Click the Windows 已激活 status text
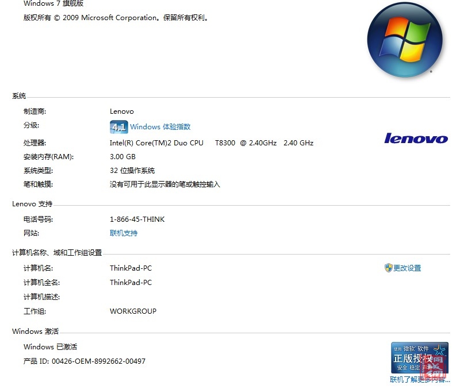Viewport: 456px width, 389px height. [50, 347]
